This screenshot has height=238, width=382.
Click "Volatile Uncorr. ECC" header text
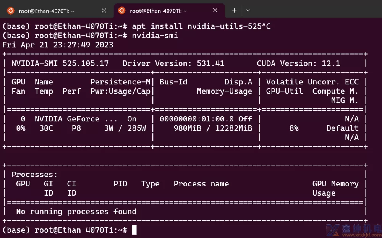click(x=312, y=82)
